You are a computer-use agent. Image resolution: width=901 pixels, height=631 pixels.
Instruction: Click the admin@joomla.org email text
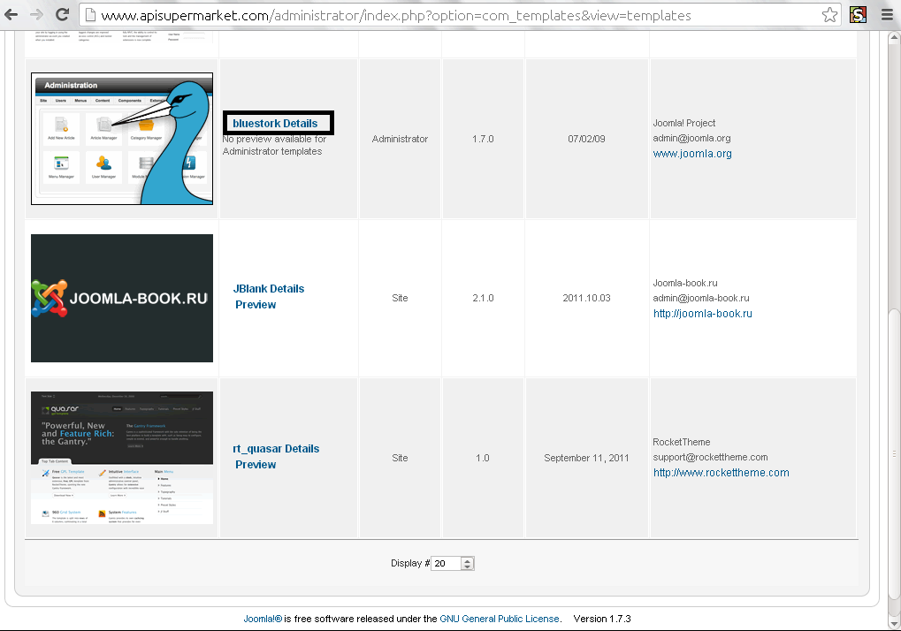[691, 139]
